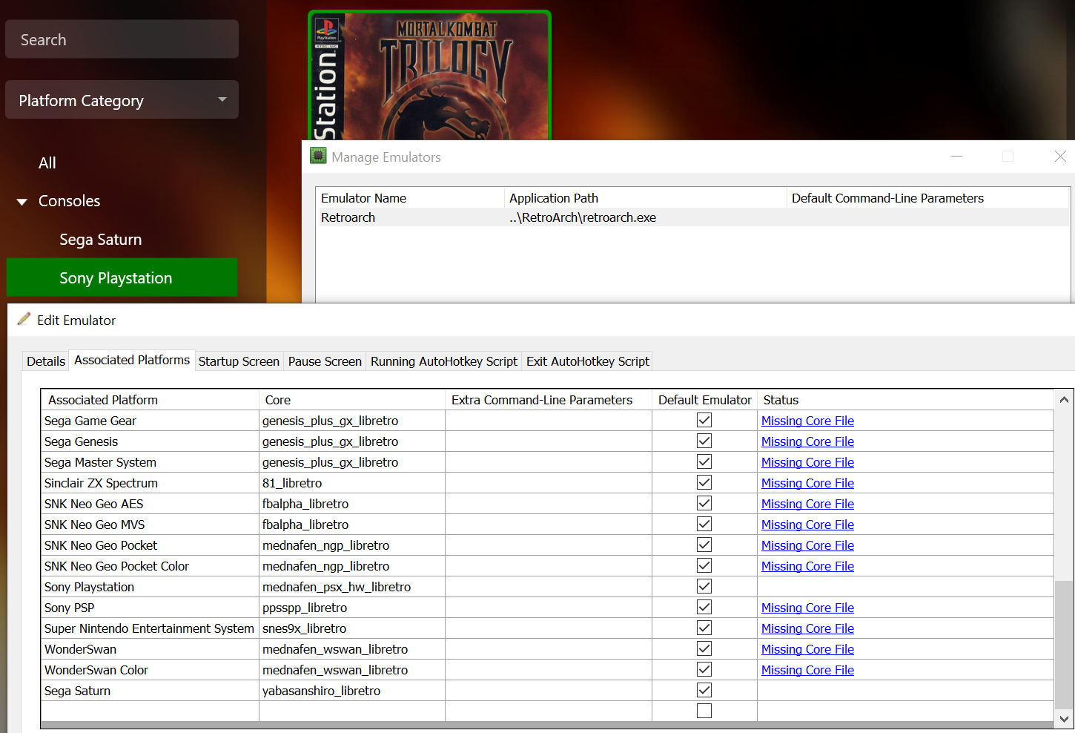
Task: Toggle Default Emulator for Super Nintendo Entertainment System
Action: tap(704, 628)
